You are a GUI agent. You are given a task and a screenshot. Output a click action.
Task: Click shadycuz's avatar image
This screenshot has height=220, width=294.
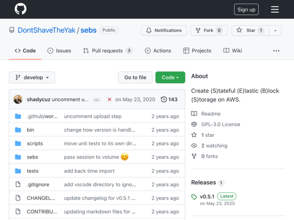click(18, 99)
